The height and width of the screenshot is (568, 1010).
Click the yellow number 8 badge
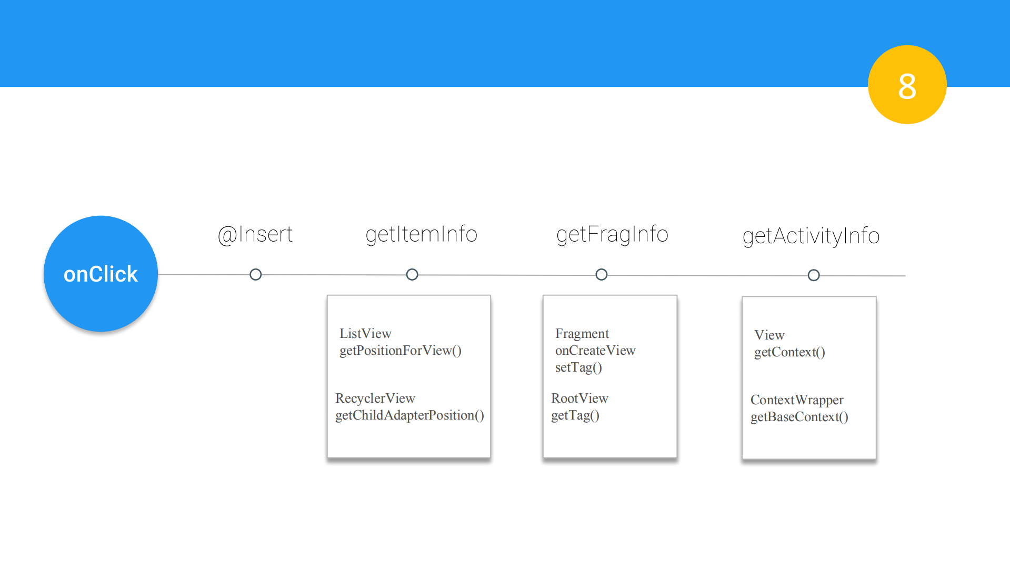click(x=907, y=85)
